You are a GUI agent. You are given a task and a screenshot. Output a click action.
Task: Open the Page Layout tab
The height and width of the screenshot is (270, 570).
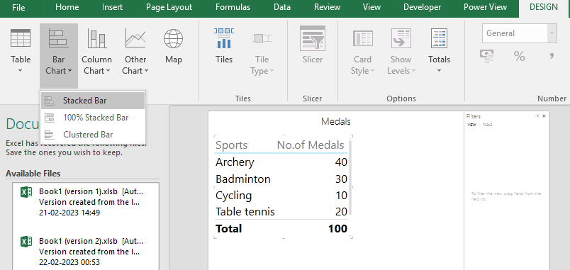[x=169, y=7]
